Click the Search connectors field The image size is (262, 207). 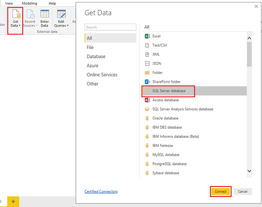pos(110,27)
